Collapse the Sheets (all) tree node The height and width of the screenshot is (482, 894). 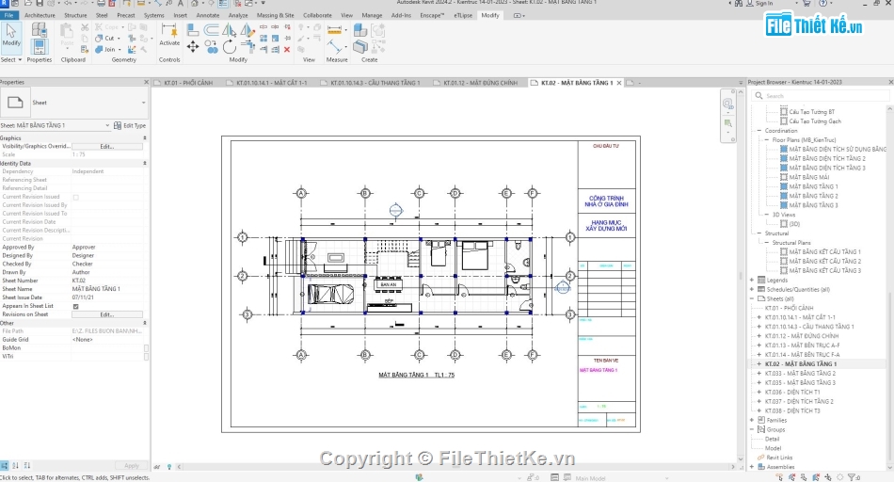pos(752,298)
